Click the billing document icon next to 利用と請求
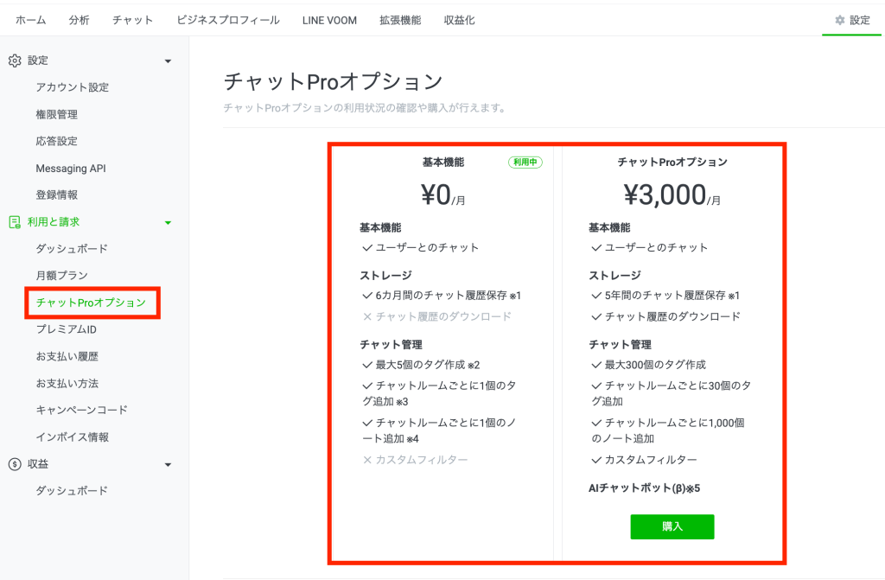The height and width of the screenshot is (580, 885). (13, 221)
